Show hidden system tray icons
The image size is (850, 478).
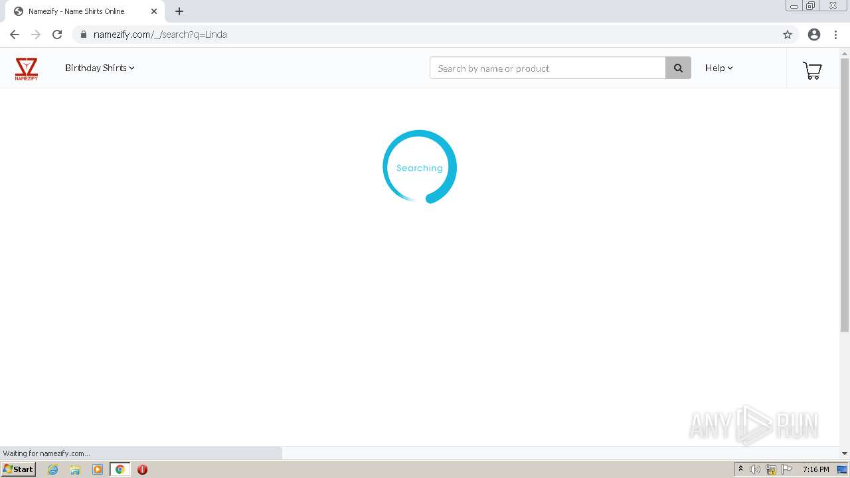tap(740, 469)
